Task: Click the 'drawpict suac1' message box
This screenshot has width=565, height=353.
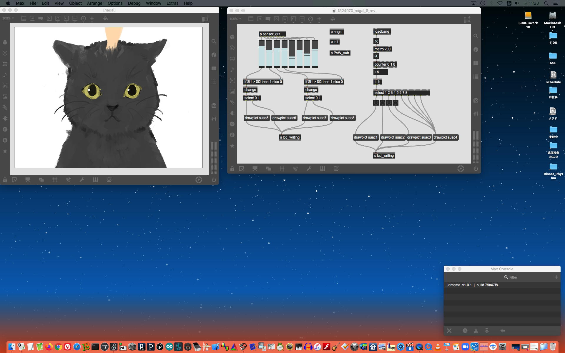Action: [x=365, y=137]
